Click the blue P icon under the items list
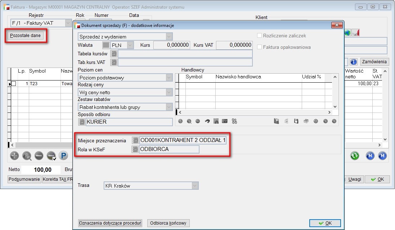Screen dimensions: 395x230 [63, 156]
